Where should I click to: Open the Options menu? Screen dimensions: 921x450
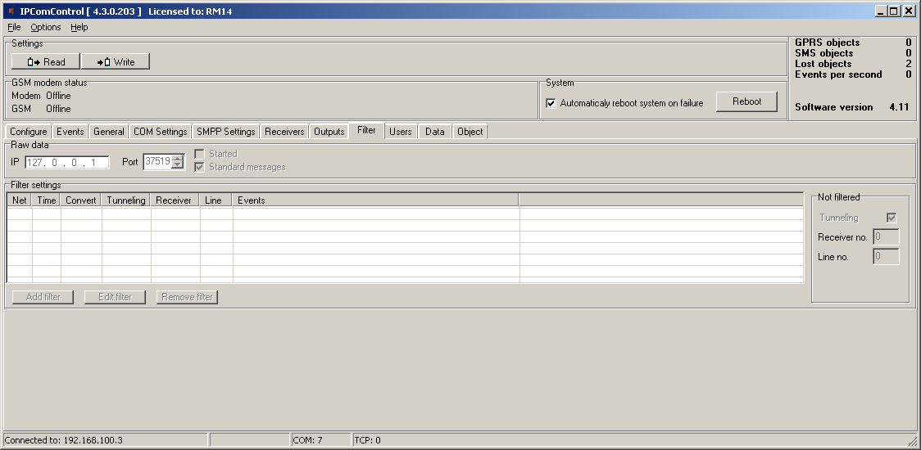[46, 27]
